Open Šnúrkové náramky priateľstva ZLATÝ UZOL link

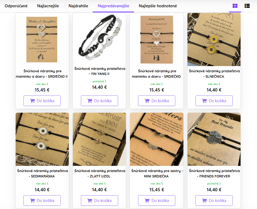click(100, 173)
